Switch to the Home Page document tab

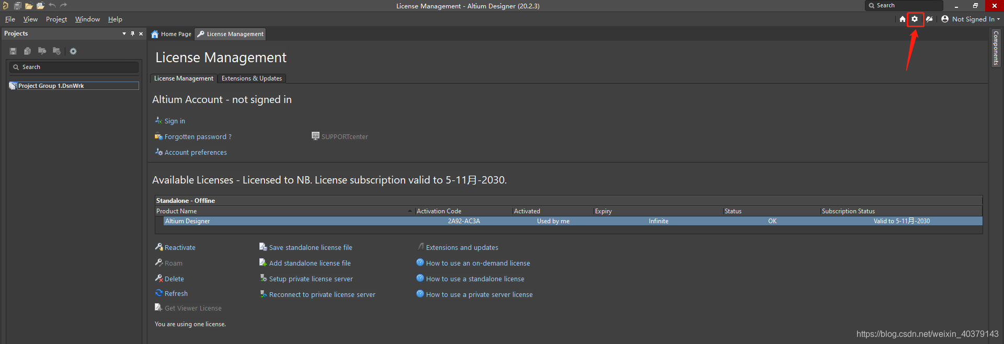pos(172,34)
